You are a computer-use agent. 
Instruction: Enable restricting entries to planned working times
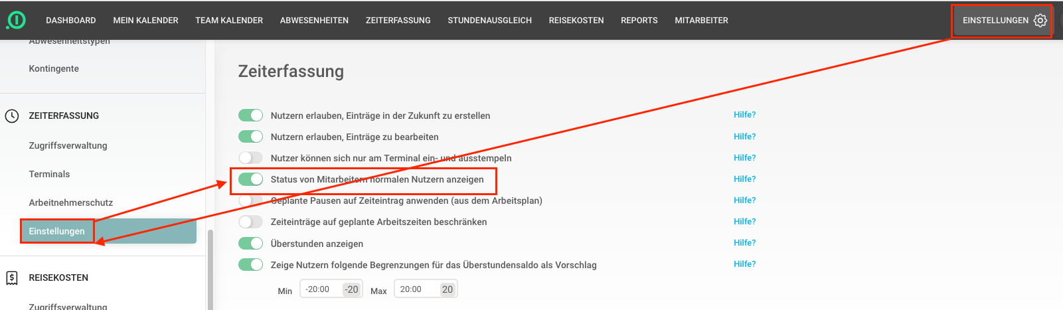251,222
